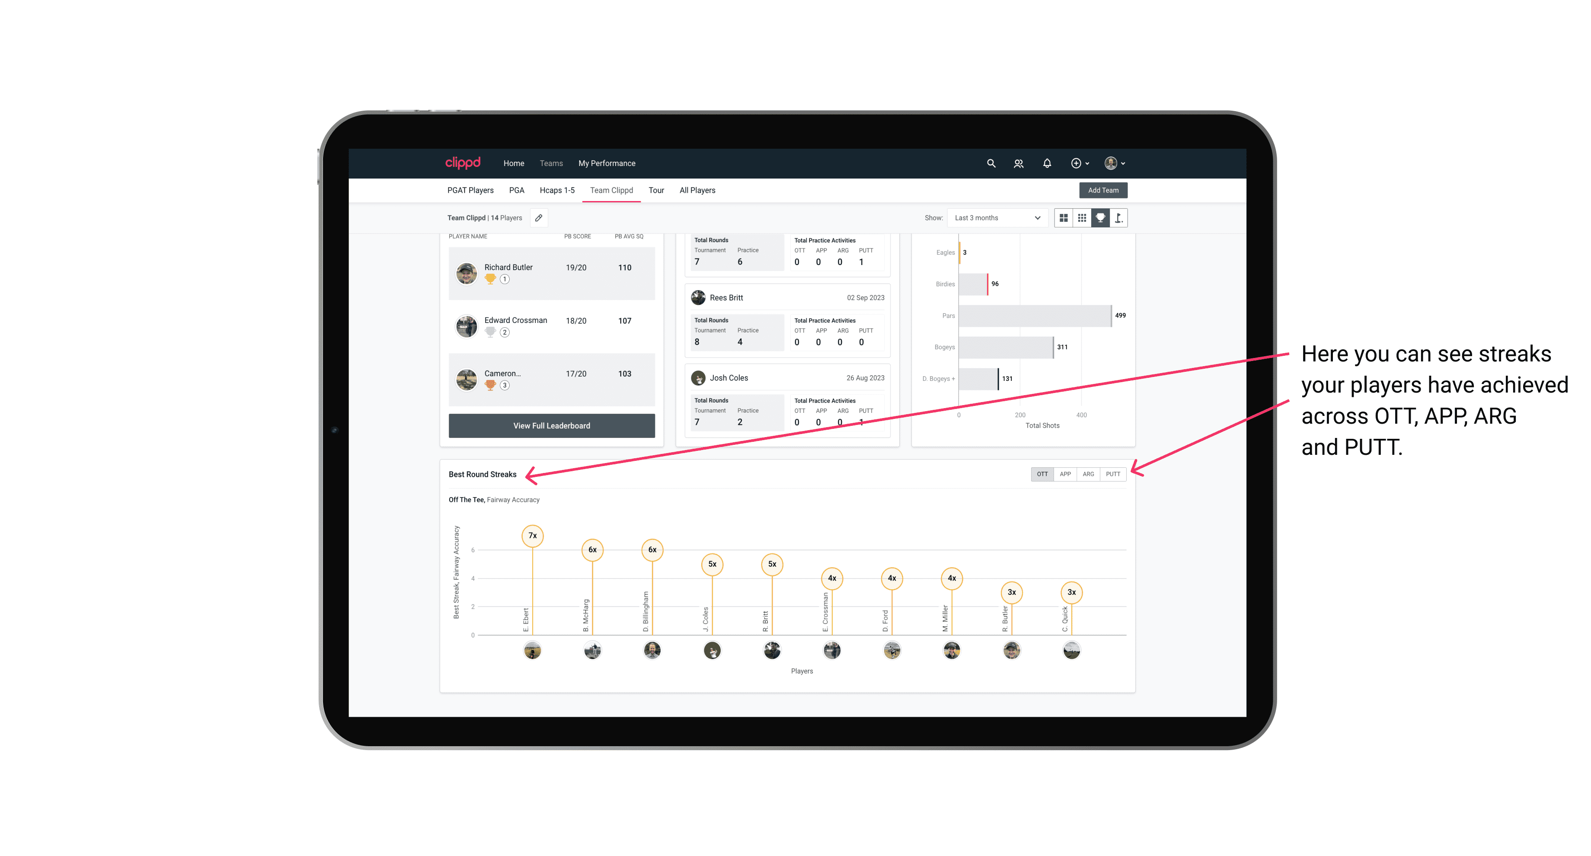Toggle the card view display mode
This screenshot has width=1591, height=856.
pyautogui.click(x=1063, y=218)
